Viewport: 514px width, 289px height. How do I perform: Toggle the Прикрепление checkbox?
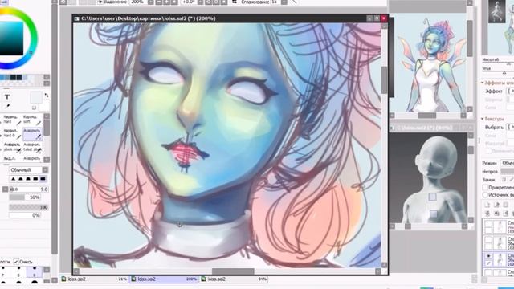(485, 187)
